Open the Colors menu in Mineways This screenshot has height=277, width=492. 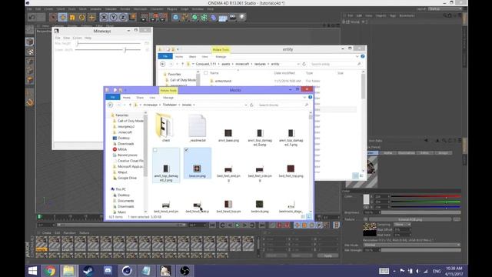click(77, 38)
